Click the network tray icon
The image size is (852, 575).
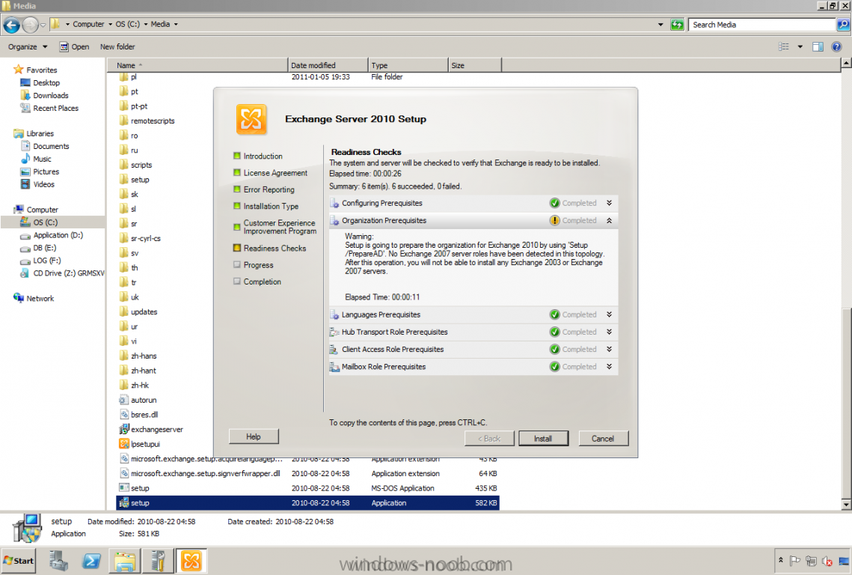pos(811,560)
